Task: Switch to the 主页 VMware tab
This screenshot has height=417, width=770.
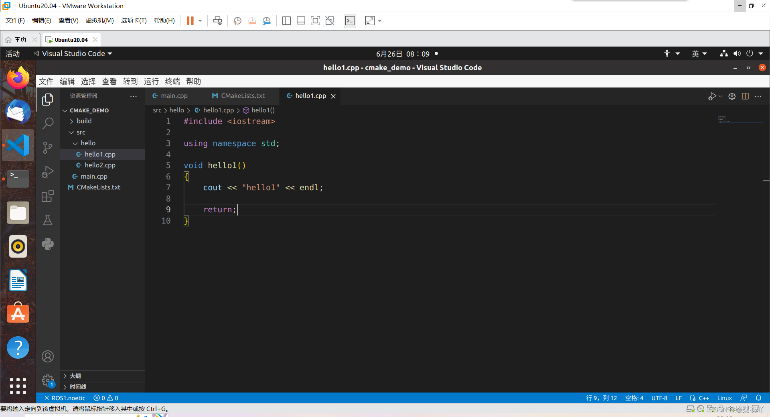Action: tap(20, 40)
